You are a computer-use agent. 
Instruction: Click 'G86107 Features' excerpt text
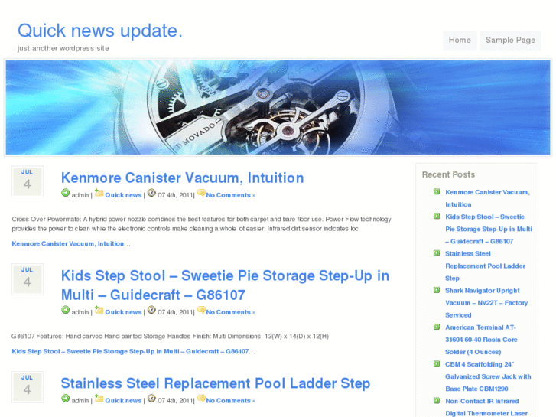170,336
